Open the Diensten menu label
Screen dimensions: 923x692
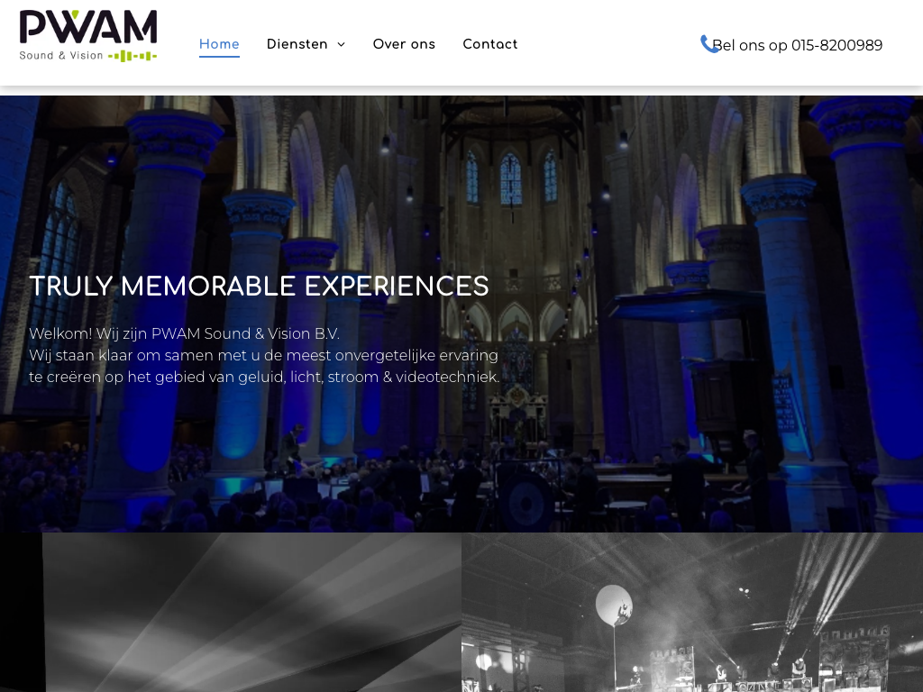coord(297,44)
